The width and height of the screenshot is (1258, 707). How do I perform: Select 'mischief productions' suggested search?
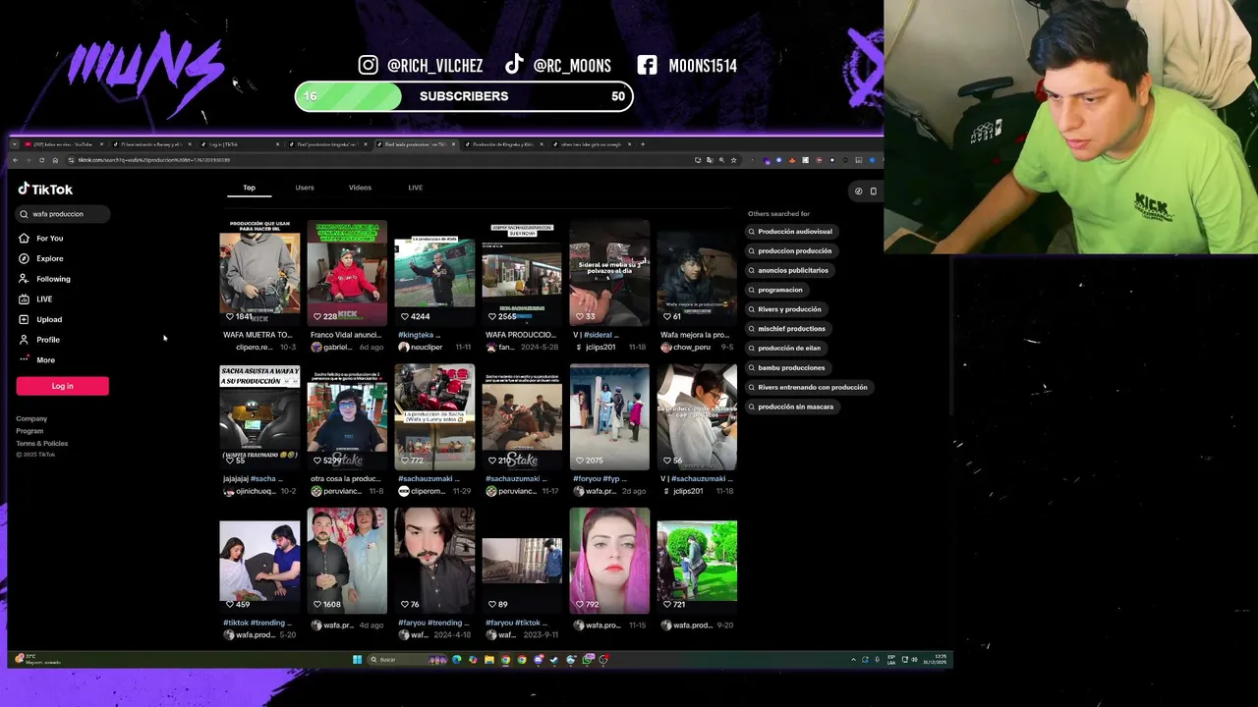coord(786,329)
